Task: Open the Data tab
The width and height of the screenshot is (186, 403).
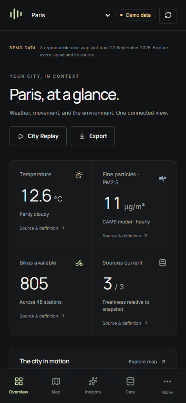Action: click(x=130, y=385)
